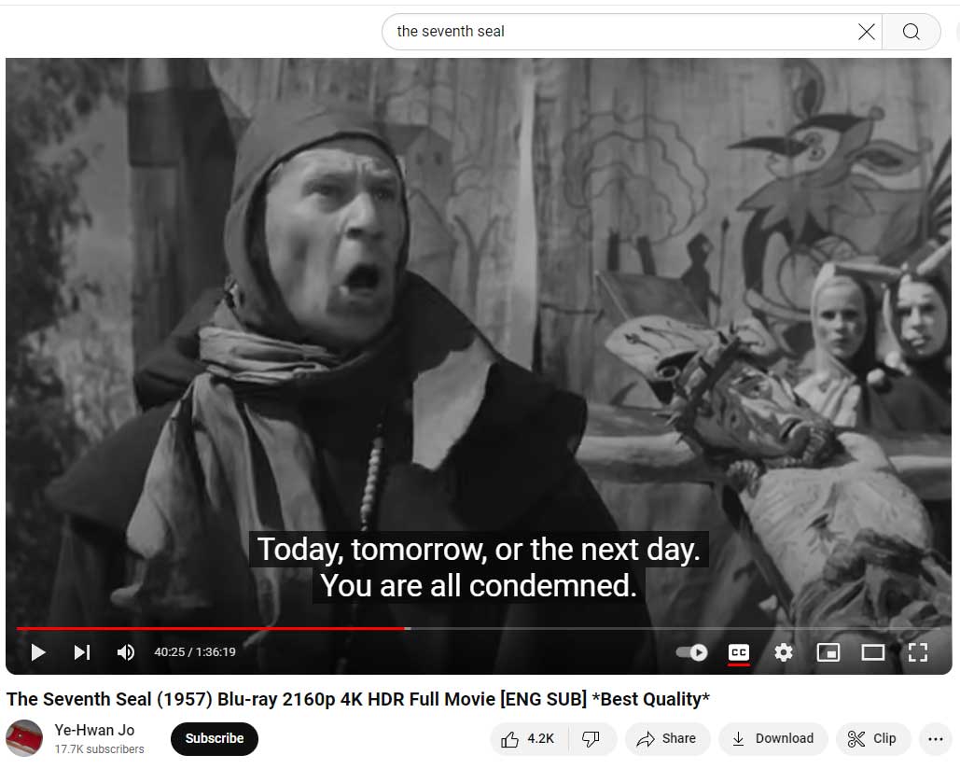Expand the more actions menu
The width and height of the screenshot is (960, 769).
936,739
